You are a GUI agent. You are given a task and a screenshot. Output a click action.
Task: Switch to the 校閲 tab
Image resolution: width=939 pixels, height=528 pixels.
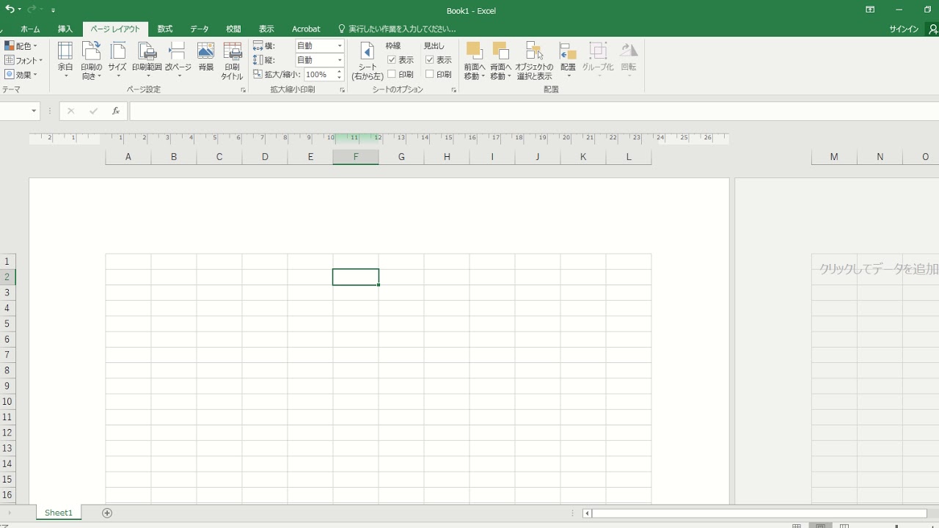click(x=233, y=29)
